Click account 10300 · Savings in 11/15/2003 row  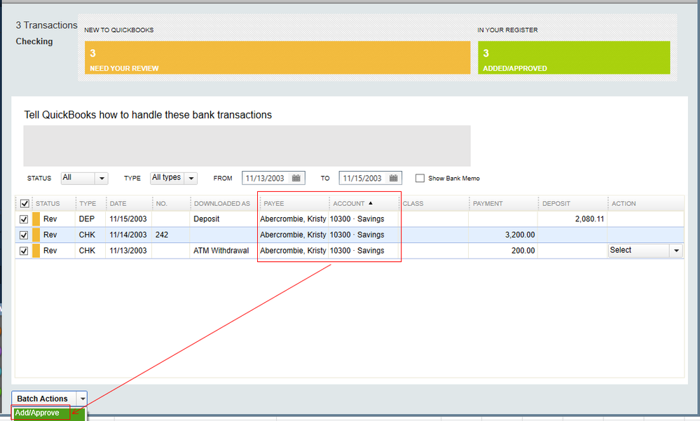pyautogui.click(x=364, y=219)
